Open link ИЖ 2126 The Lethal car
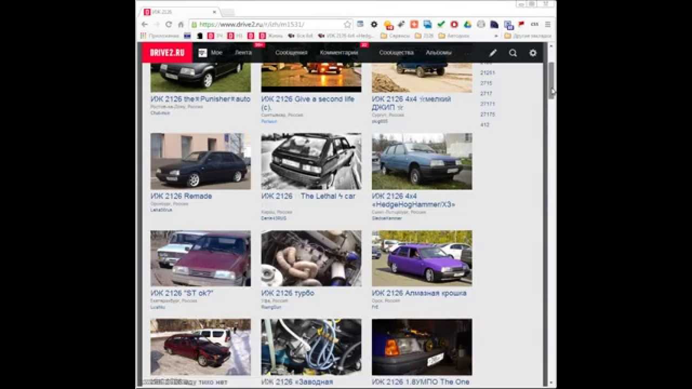Image resolution: width=692 pixels, height=389 pixels. coord(308,196)
